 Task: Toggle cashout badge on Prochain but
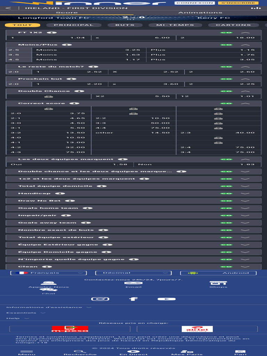click(x=226, y=79)
